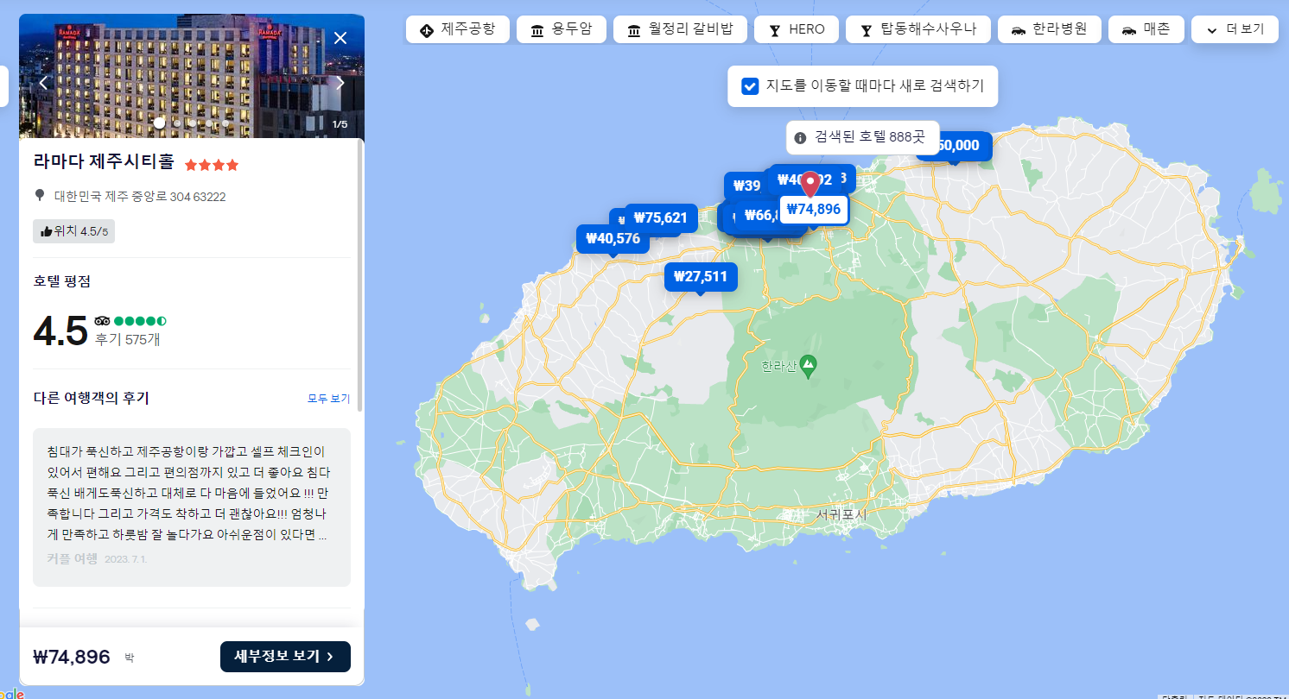Select the first photo carousel dot
This screenshot has height=699, width=1289.
[x=160, y=123]
